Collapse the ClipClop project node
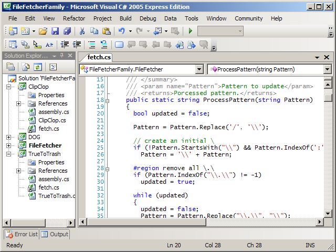This screenshot has width=336, height=252. [x=8, y=87]
